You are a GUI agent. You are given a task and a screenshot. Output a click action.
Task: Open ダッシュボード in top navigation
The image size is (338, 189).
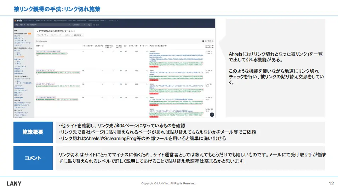(29, 21)
